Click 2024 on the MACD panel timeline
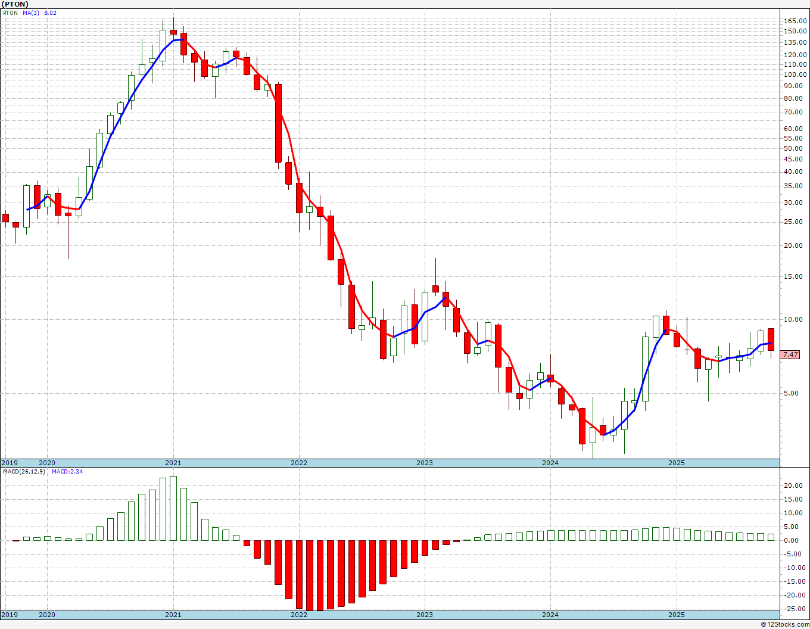810x629 pixels. coord(550,615)
